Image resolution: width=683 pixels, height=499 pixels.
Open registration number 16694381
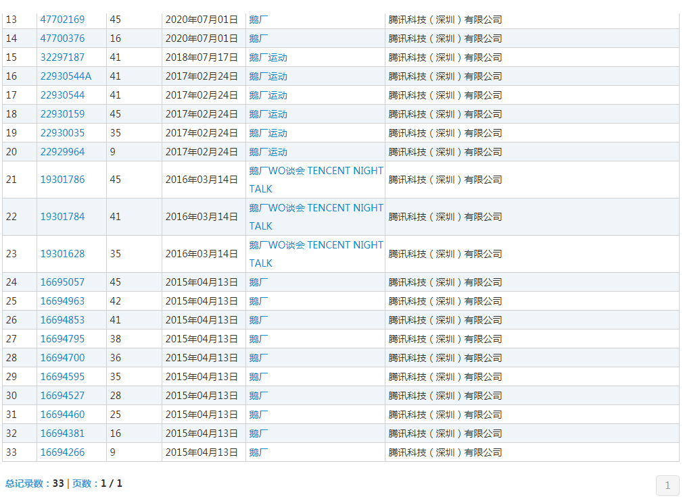pyautogui.click(x=62, y=434)
